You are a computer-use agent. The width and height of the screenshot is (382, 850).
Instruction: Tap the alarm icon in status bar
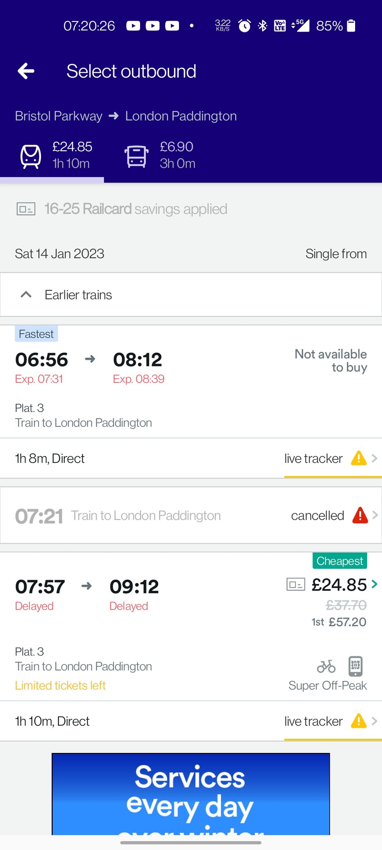(244, 26)
